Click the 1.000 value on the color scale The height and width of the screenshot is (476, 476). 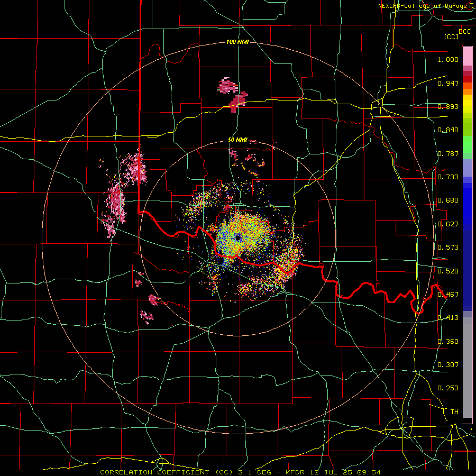448,59
